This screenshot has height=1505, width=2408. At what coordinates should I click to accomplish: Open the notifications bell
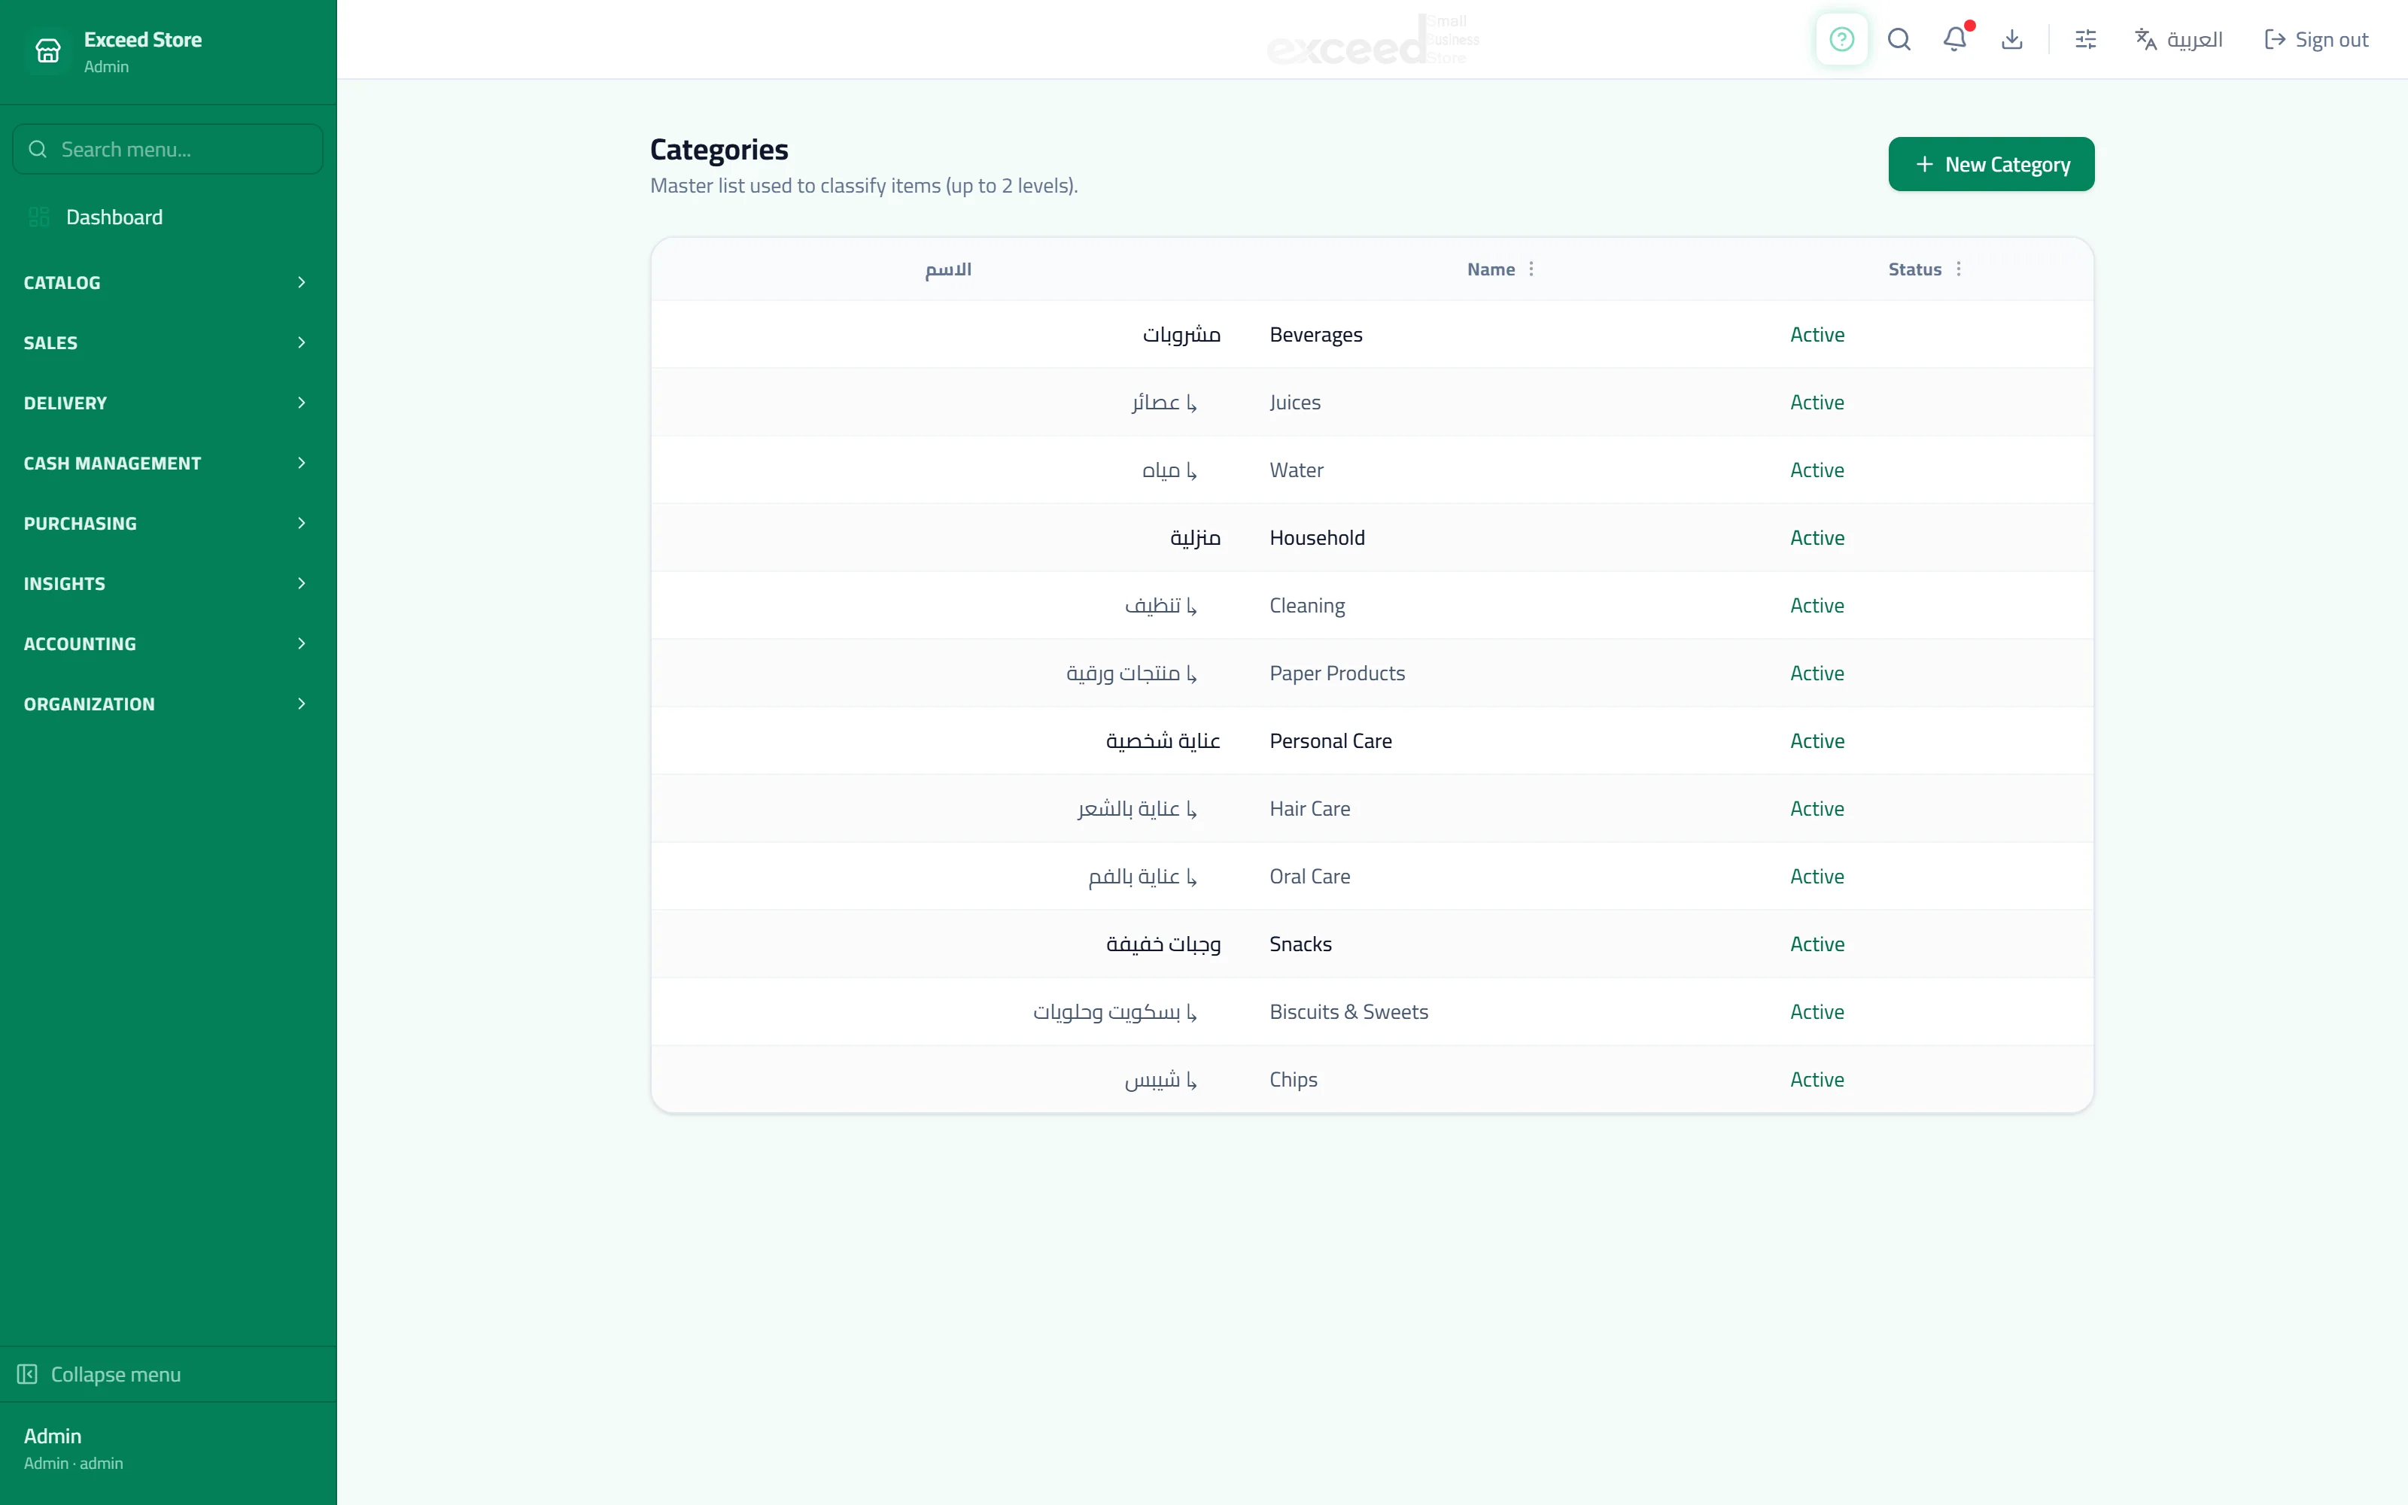(1955, 40)
